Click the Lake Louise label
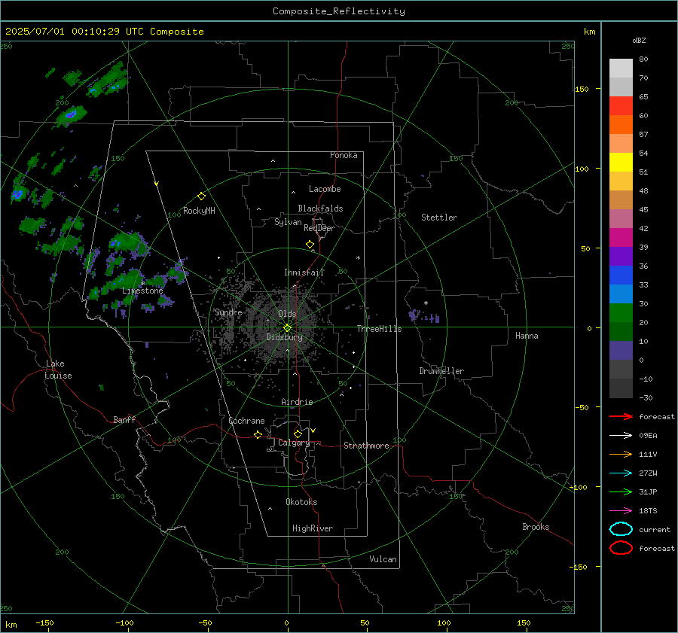This screenshot has width=678, height=633. coord(58,370)
